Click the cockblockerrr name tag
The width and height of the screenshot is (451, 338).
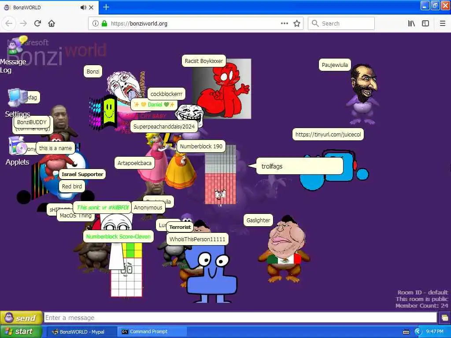(166, 94)
